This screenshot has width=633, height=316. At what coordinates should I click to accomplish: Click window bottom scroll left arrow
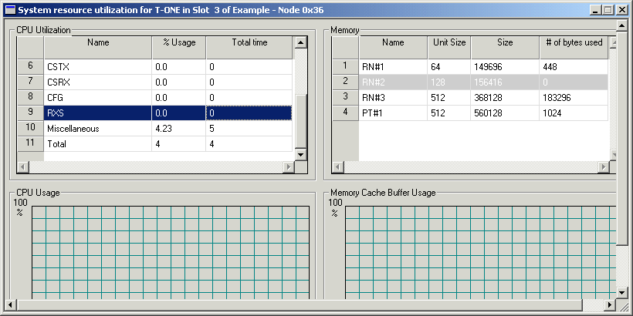pos(10,304)
